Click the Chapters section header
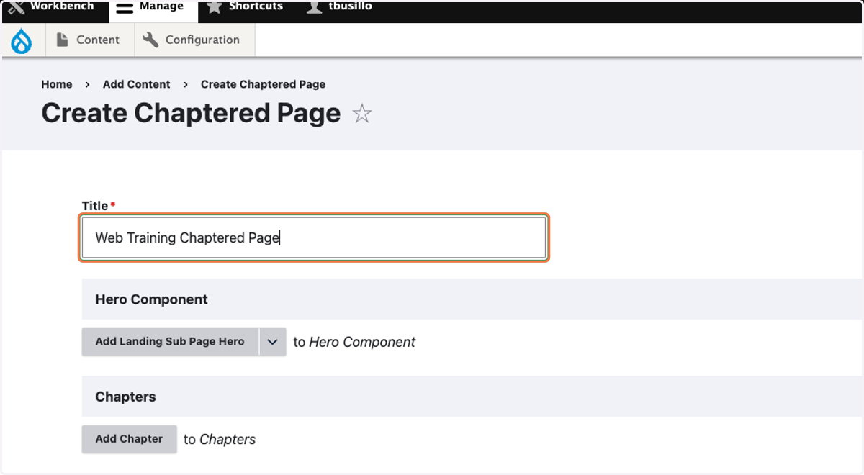The image size is (864, 475). (472, 397)
